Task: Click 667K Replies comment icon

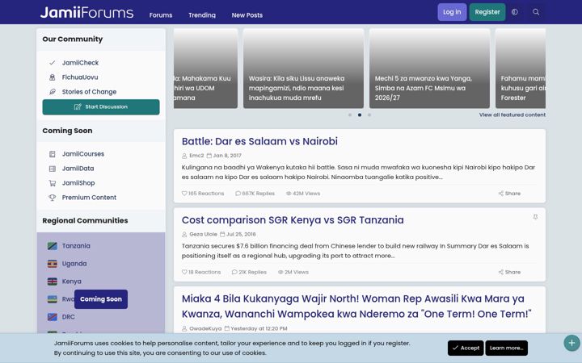Action: [x=238, y=194]
